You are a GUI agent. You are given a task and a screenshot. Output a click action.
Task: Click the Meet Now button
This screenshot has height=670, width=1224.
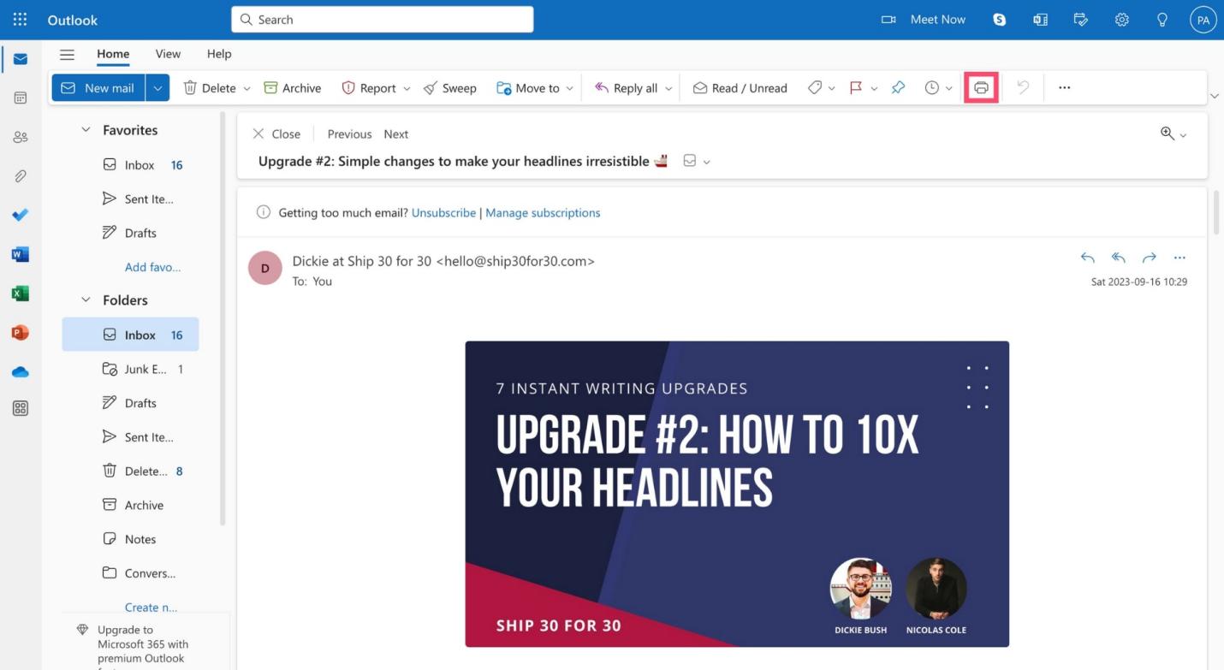click(x=924, y=19)
